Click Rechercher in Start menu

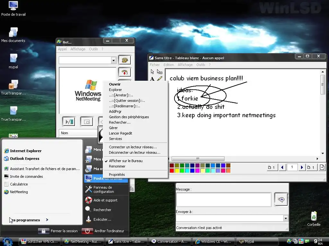pyautogui.click(x=106, y=210)
